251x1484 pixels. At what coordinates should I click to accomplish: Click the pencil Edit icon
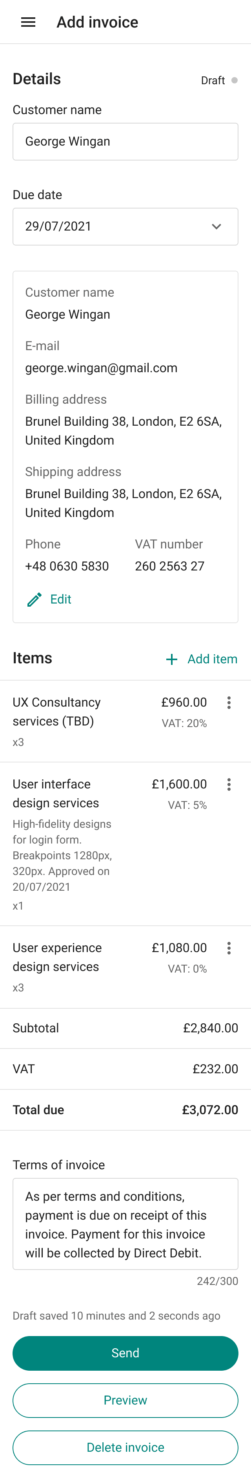(x=35, y=599)
